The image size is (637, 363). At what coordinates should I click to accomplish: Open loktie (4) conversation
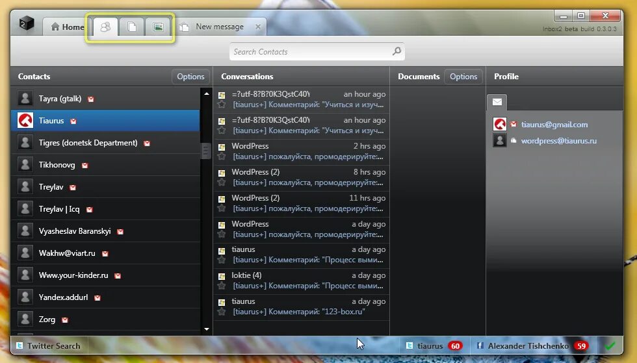coord(302,281)
